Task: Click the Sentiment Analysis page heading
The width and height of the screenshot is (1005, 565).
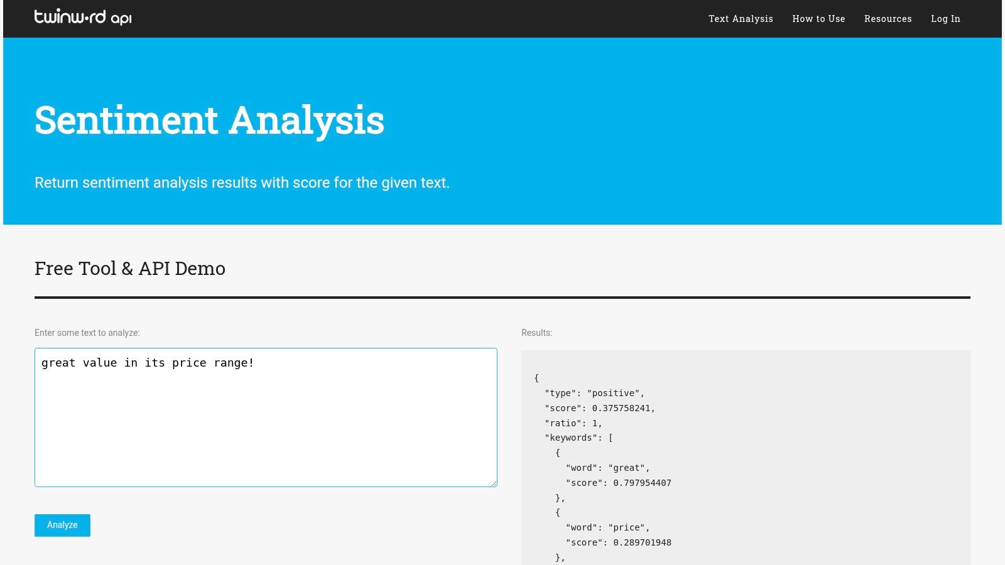Action: [210, 121]
